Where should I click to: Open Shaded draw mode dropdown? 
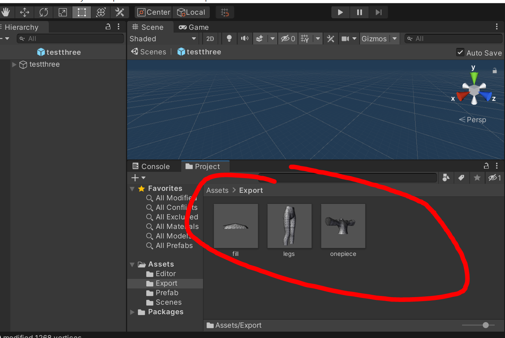[x=163, y=38]
